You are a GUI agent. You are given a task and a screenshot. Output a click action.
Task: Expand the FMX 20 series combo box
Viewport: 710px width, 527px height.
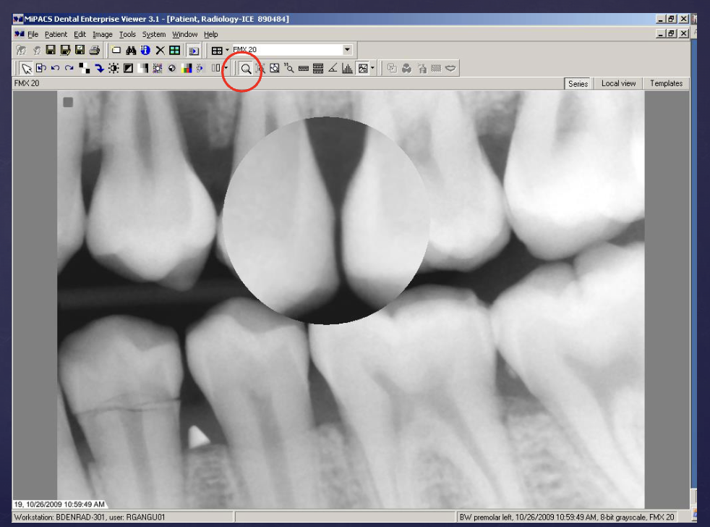point(347,49)
